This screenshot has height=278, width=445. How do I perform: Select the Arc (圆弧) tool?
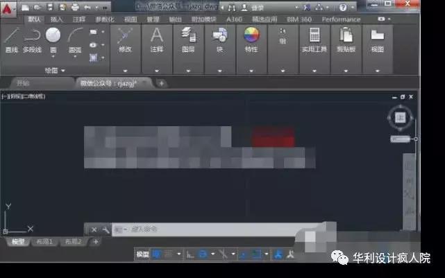coord(75,40)
